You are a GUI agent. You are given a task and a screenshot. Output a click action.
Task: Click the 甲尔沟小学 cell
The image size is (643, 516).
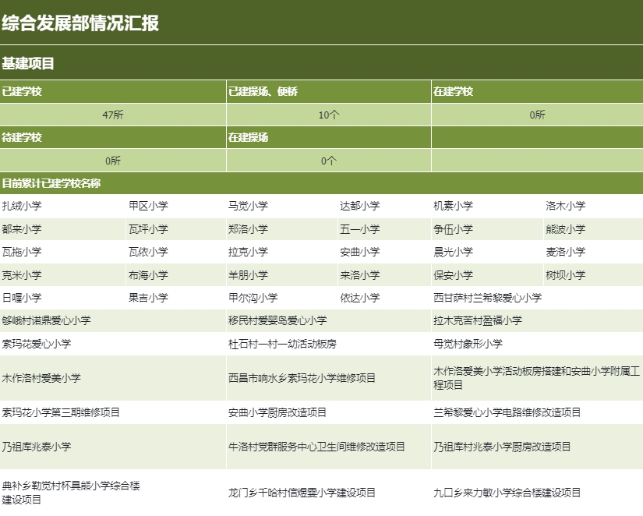click(x=281, y=298)
